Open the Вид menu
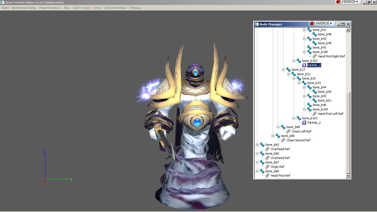The image size is (377, 212). click(67, 8)
